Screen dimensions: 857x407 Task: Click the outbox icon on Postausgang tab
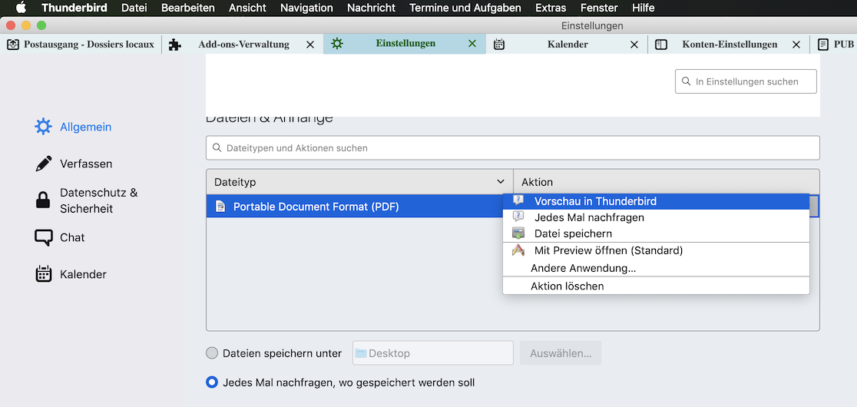[x=13, y=45]
